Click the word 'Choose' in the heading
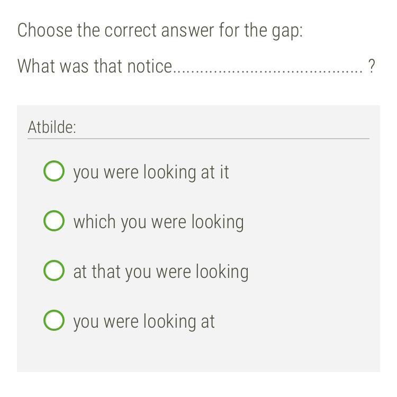This screenshot has width=397, height=397. tap(46, 30)
